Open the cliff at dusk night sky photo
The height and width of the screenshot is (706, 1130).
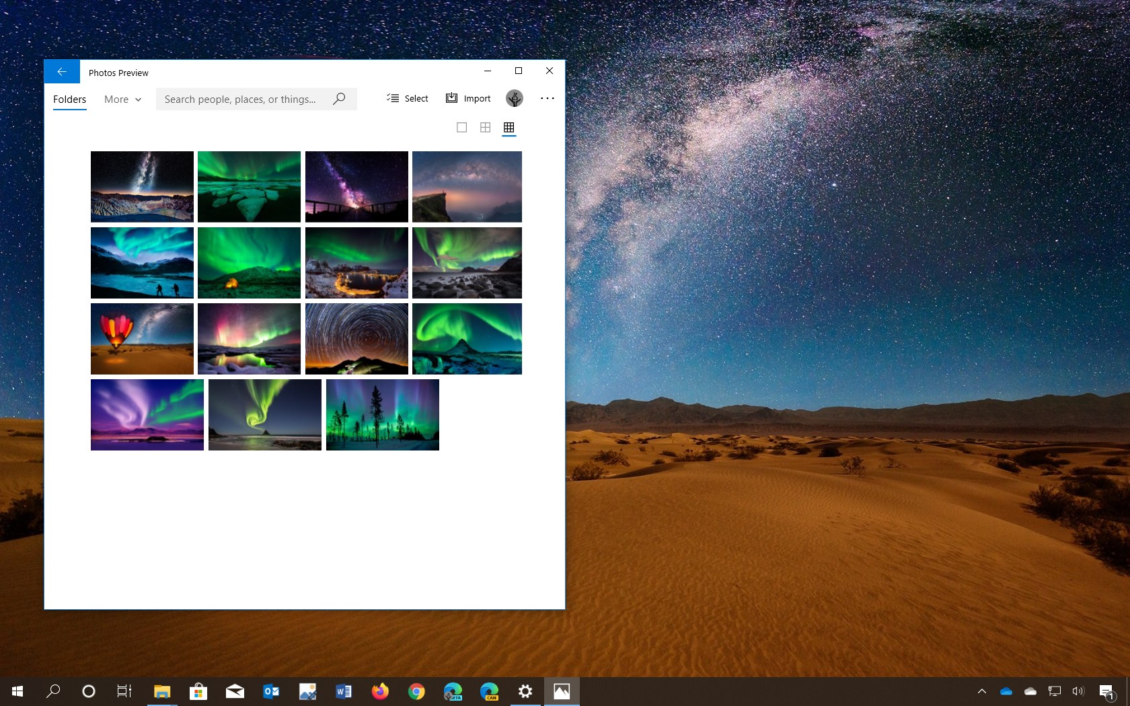[x=467, y=187]
